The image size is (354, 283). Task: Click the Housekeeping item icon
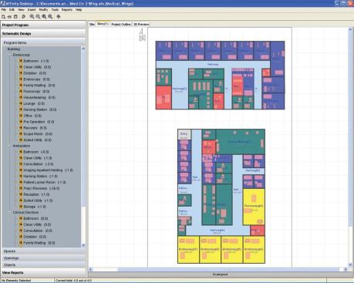(21, 97)
